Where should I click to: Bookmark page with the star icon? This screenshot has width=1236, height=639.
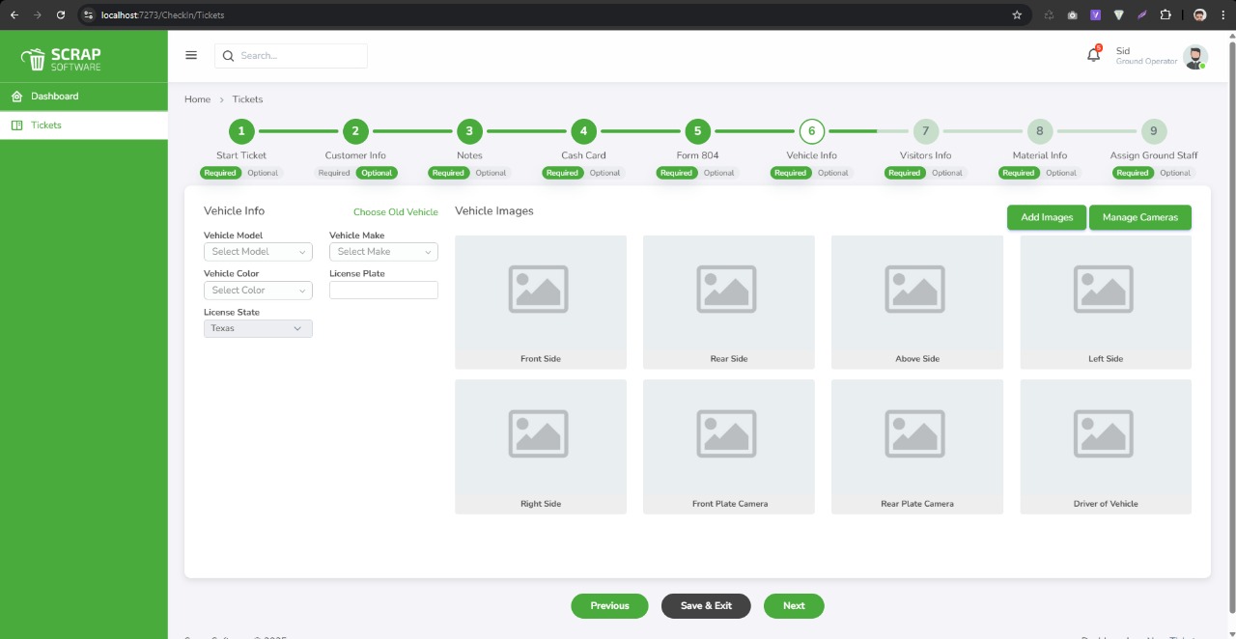pyautogui.click(x=1017, y=15)
